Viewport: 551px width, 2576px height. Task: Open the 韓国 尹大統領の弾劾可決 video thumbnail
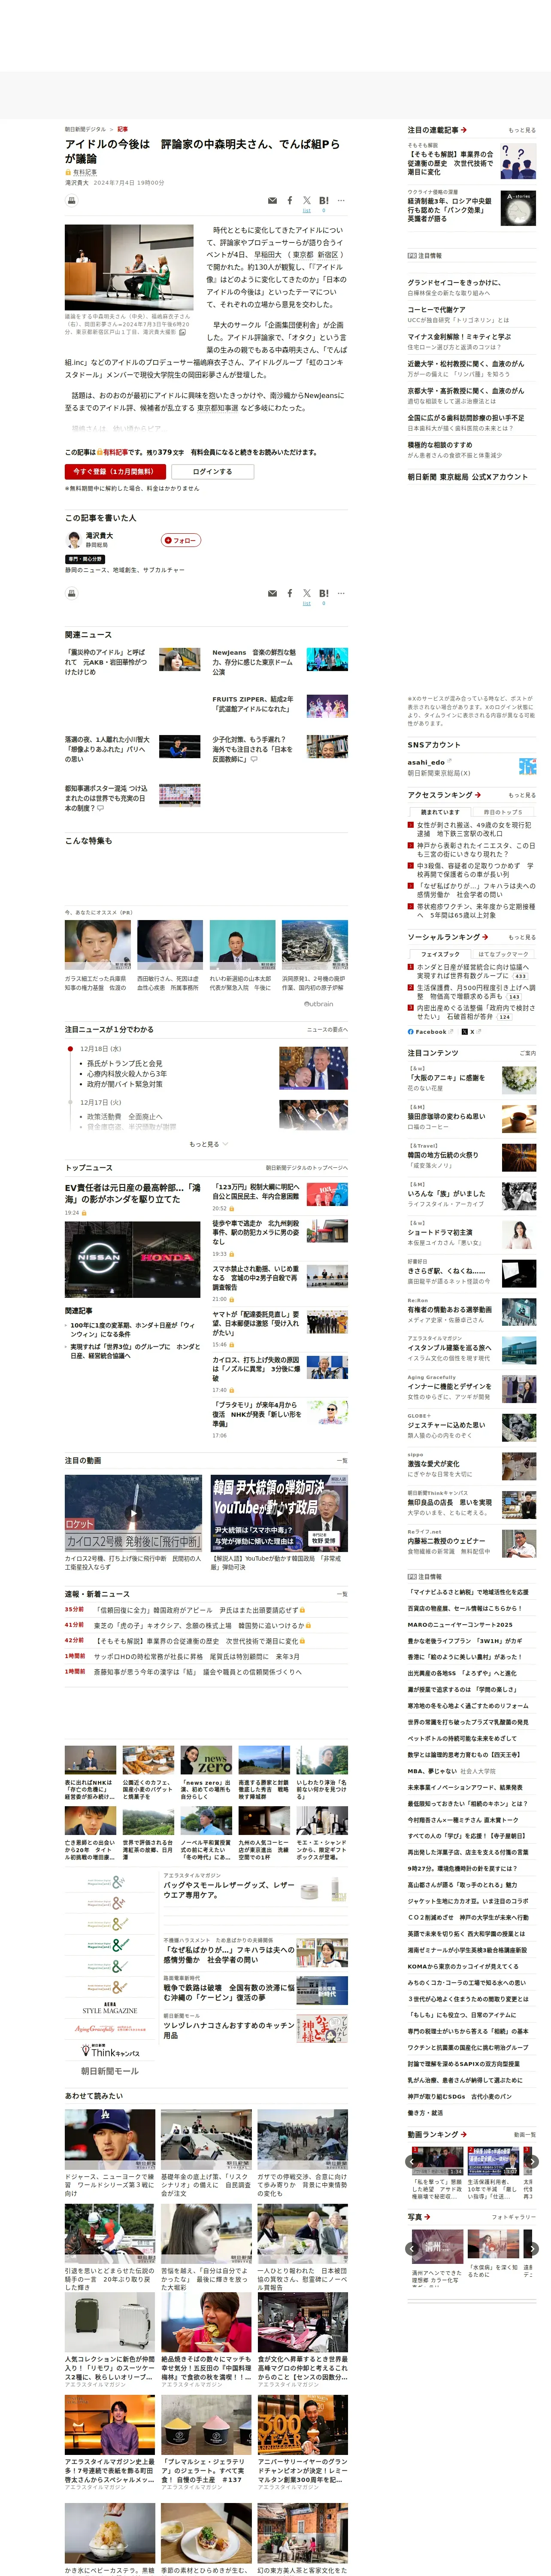click(279, 1513)
